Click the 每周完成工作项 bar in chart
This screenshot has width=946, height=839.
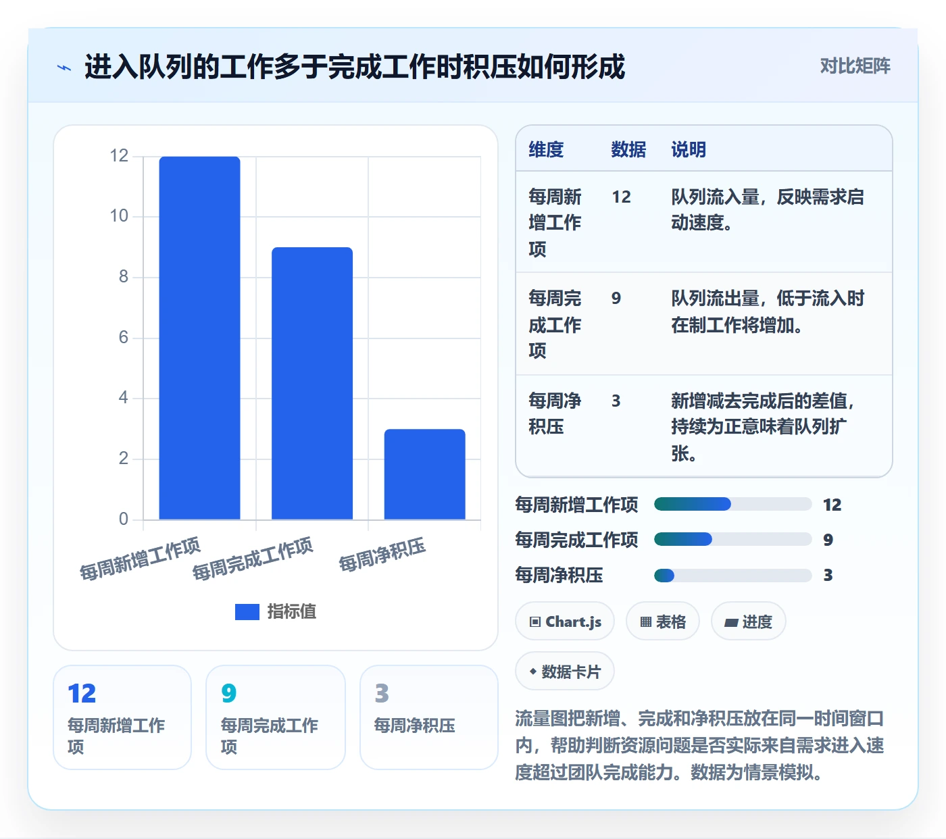[x=312, y=383]
